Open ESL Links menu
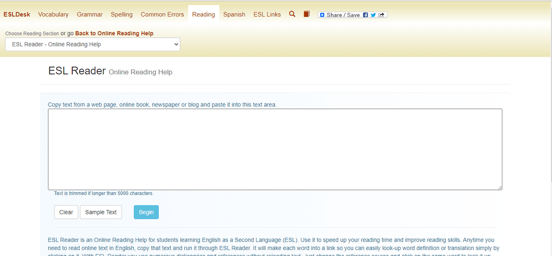 tap(267, 14)
